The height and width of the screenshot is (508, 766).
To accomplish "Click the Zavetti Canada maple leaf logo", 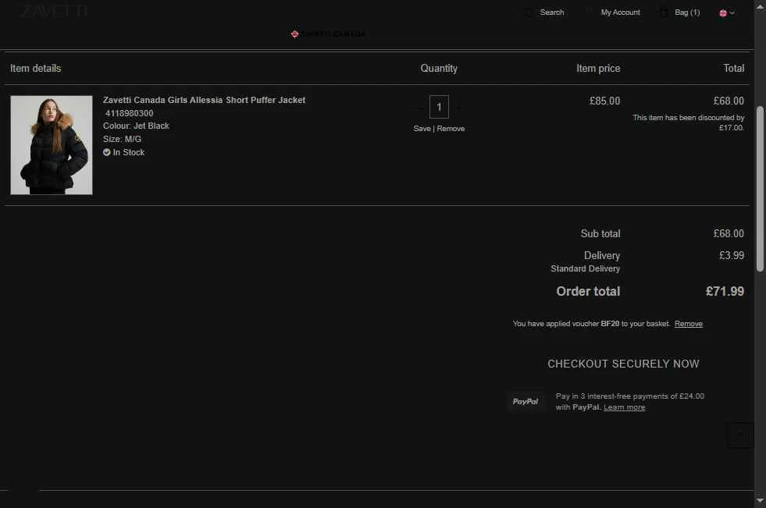I will [x=328, y=34].
